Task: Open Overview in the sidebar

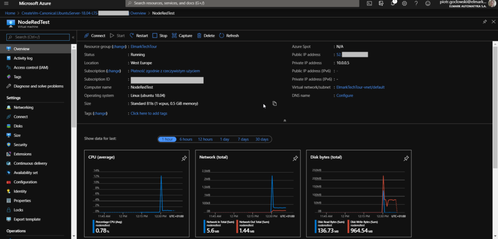Action: (x=36, y=49)
